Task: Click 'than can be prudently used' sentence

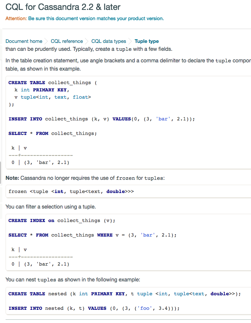Action: [89, 49]
